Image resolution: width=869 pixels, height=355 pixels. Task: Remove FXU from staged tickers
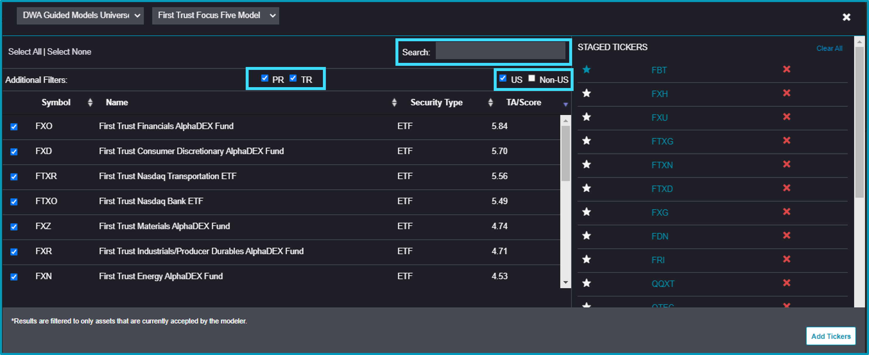(787, 117)
